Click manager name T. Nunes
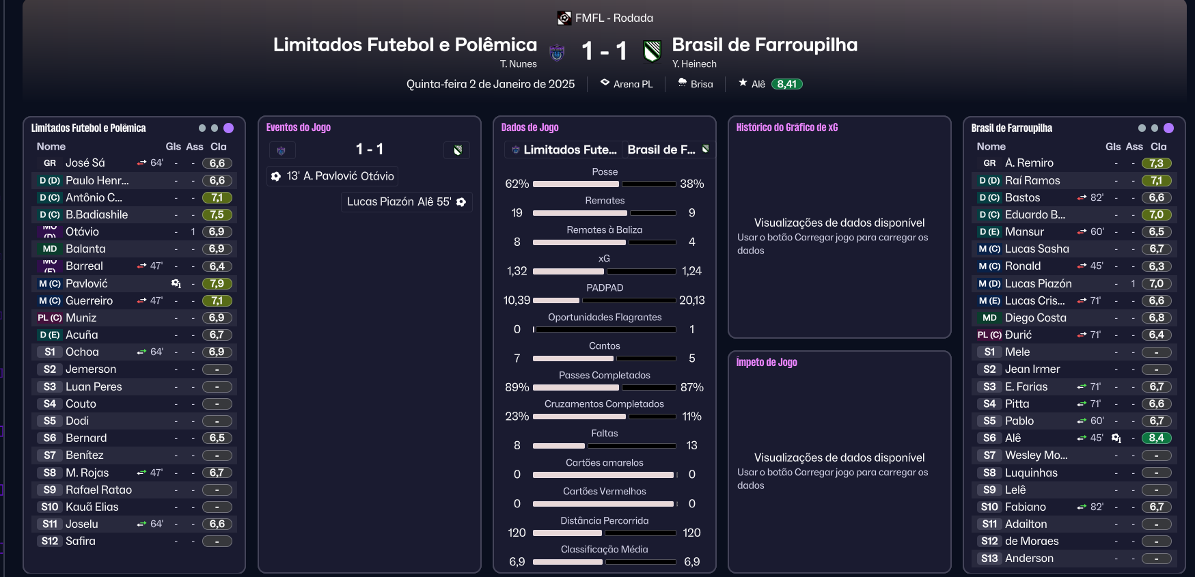The width and height of the screenshot is (1195, 577). coord(518,64)
